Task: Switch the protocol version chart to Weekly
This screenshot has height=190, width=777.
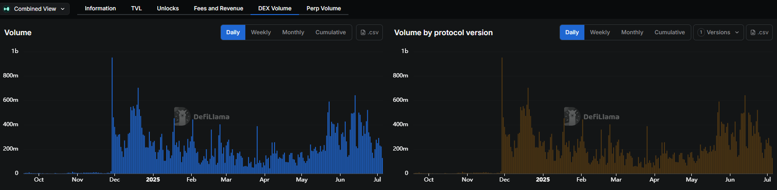Action: tap(600, 32)
